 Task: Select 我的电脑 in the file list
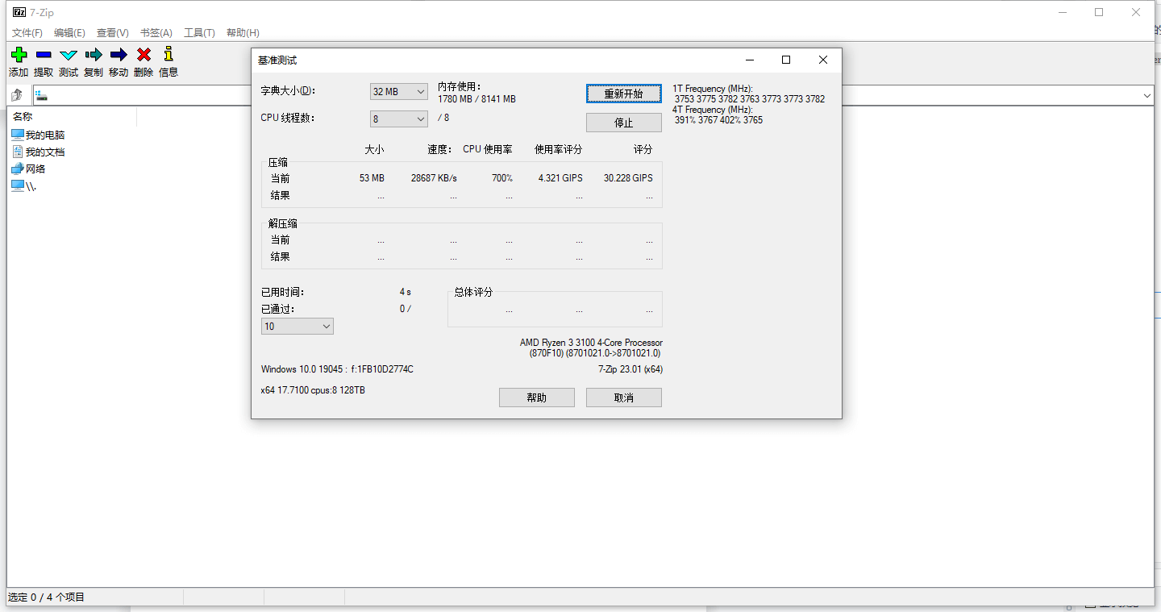(44, 135)
